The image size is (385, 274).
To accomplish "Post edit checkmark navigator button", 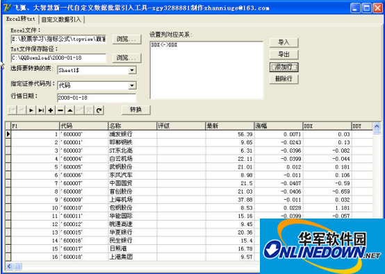I will 79,110.
